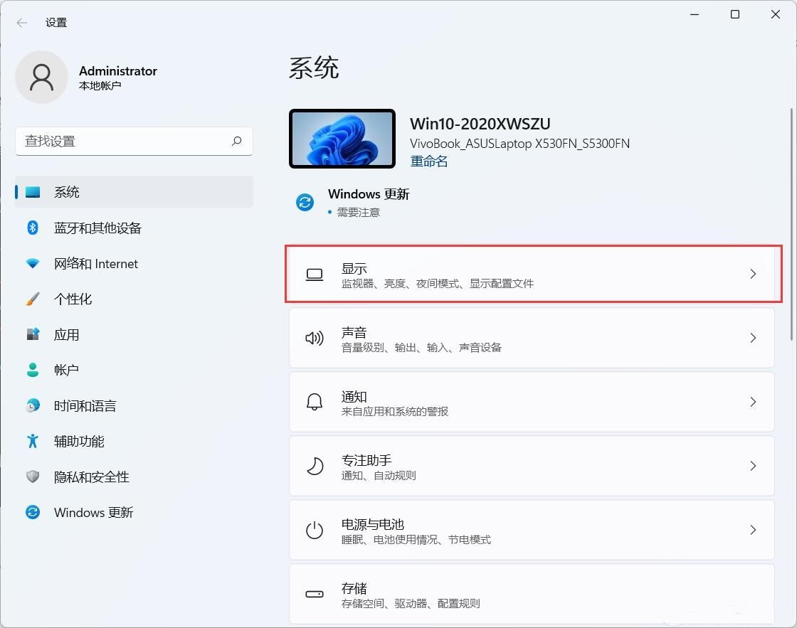Select 帐户 in the sidebar
This screenshot has width=797, height=628.
tap(66, 370)
